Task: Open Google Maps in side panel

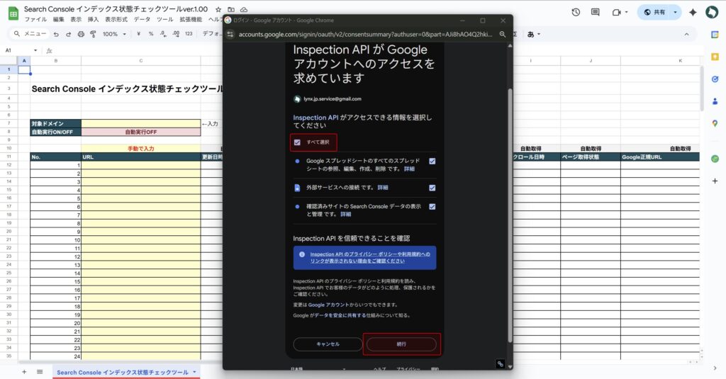Action: click(715, 123)
